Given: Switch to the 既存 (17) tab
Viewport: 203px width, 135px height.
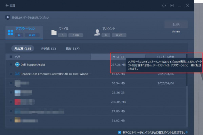Looking at the screenshot, I should 73,49.
